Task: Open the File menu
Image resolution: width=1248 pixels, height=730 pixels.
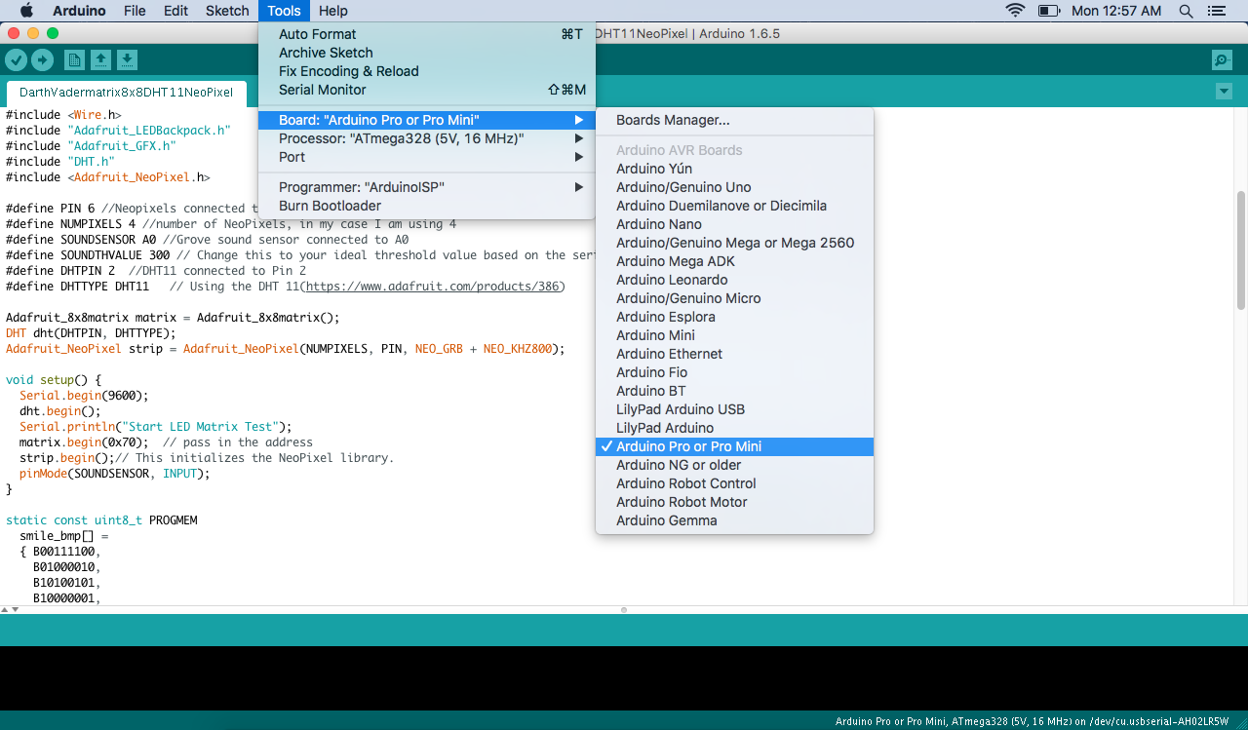Action: pos(135,11)
